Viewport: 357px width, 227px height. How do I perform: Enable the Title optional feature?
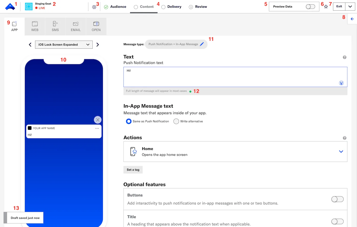pos(337,221)
